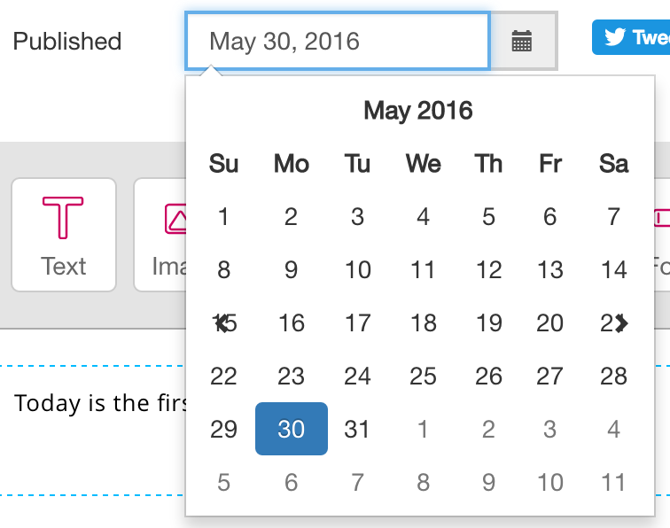670x528 pixels.
Task: Pick greyed June 11 date
Action: click(x=613, y=482)
